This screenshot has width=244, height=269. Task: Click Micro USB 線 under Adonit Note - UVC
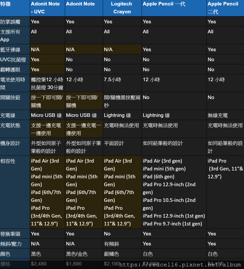click(x=47, y=115)
